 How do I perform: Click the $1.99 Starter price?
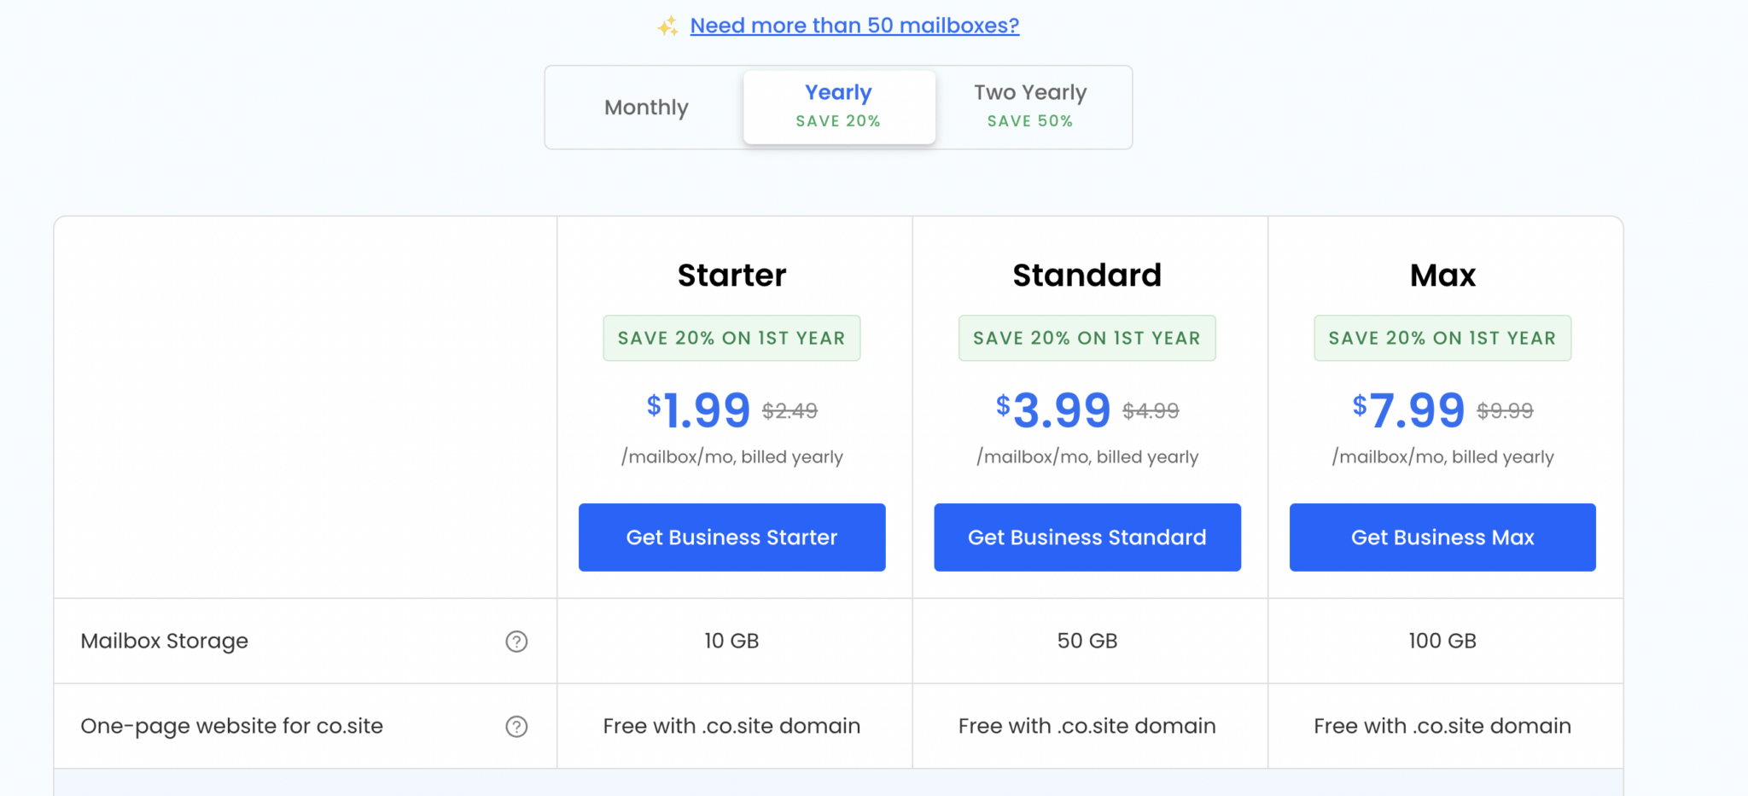(697, 410)
